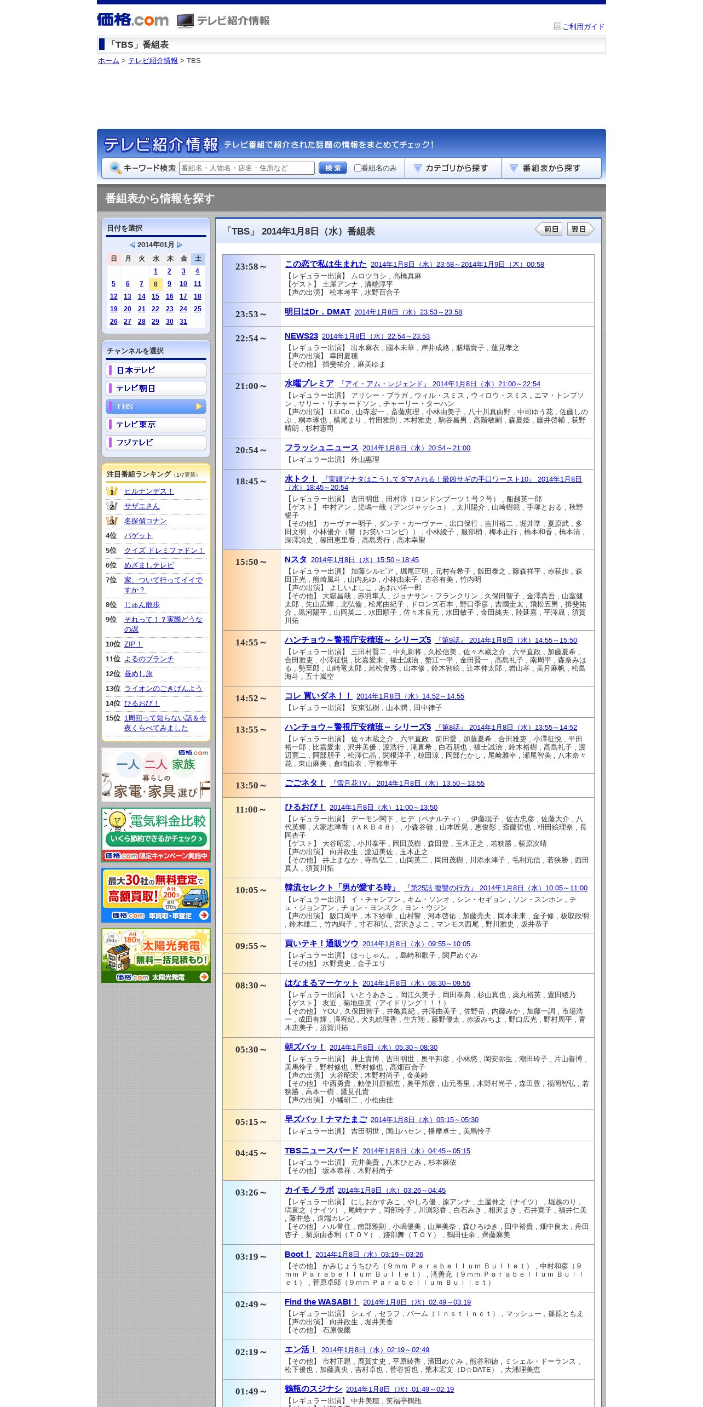Open program コレ 買いダネ！！
The image size is (703, 1407).
click(318, 696)
